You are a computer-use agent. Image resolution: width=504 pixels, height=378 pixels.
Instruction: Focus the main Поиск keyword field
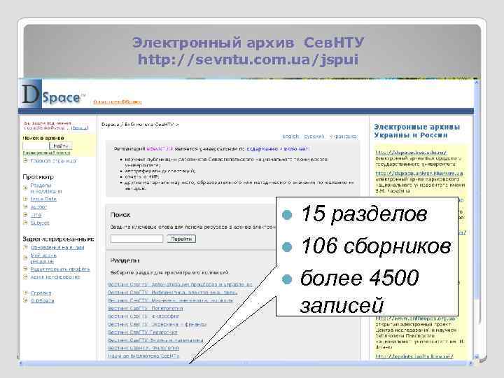tap(137, 239)
